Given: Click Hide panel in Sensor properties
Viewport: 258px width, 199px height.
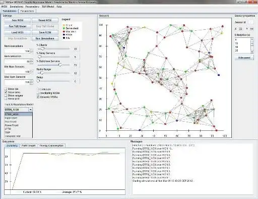Looking at the screenshot, I should pyautogui.click(x=244, y=58).
